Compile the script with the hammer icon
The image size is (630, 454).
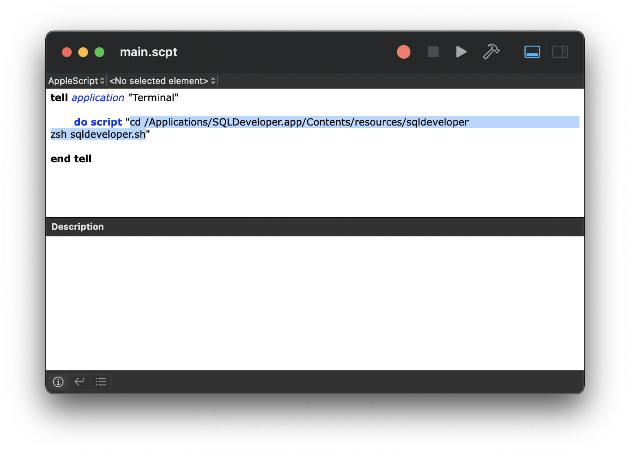pos(491,52)
